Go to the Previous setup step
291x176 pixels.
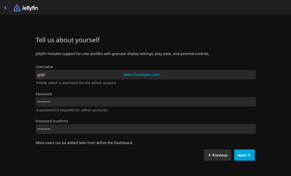(218, 155)
